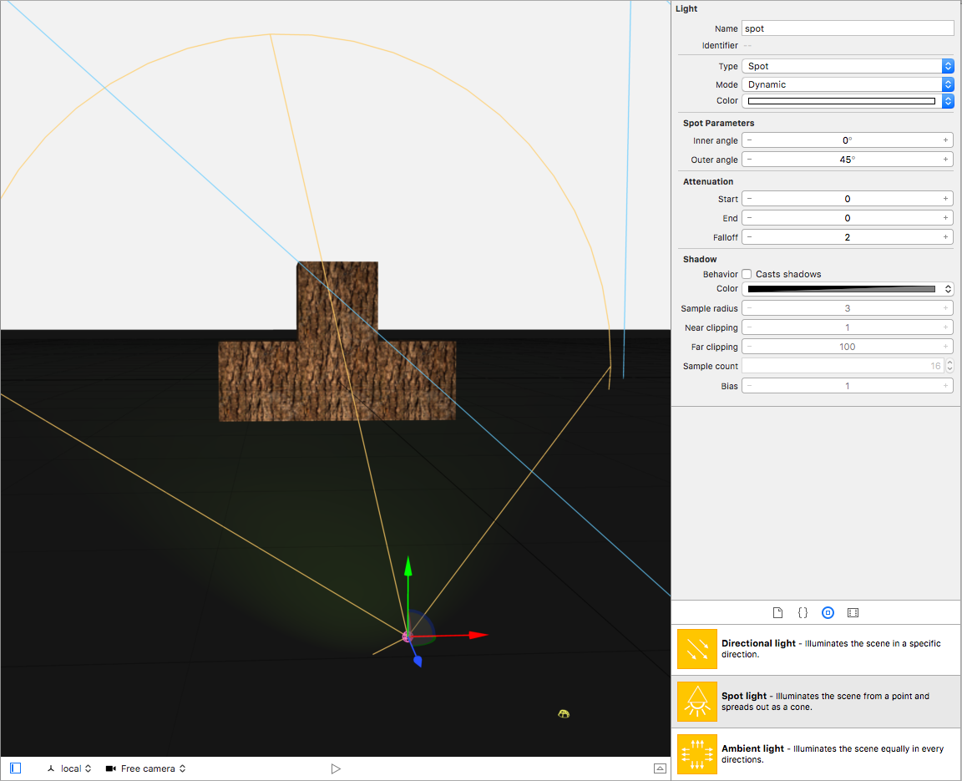Open the File Template library tab
Viewport: 962px width, 781px height.
777,612
